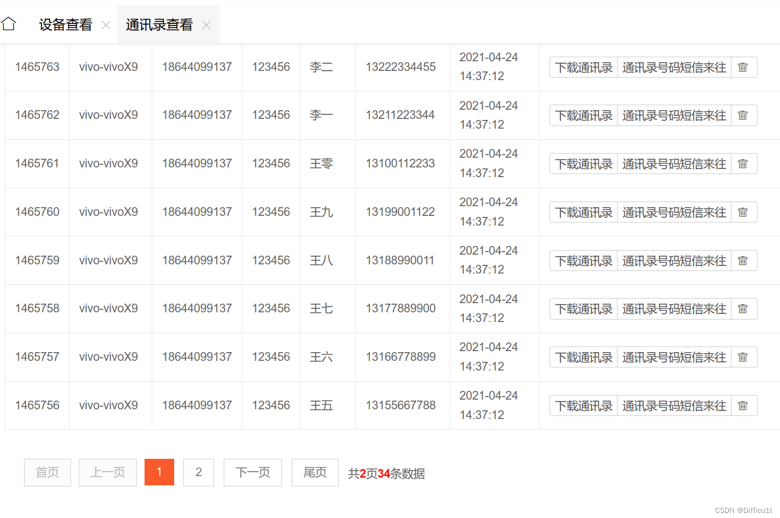Click the contact number 13155667788
The image size is (780, 518).
coord(401,405)
